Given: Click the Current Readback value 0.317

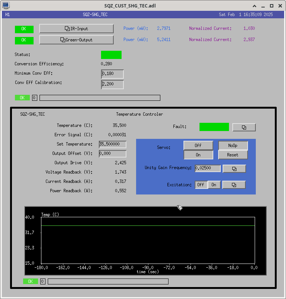Looking at the screenshot, I should point(120,181).
